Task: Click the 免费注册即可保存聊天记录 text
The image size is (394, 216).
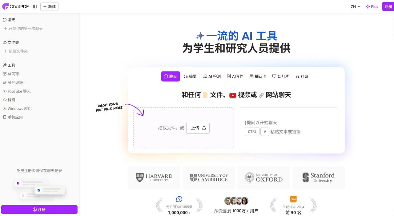Action: [x=39, y=171]
